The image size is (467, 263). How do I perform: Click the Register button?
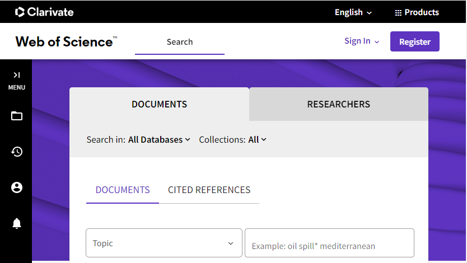[414, 41]
